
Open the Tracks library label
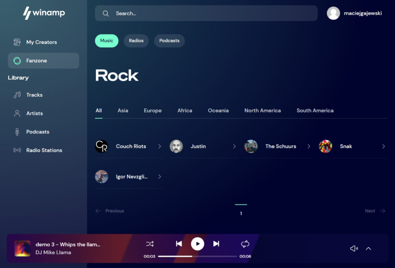click(34, 95)
